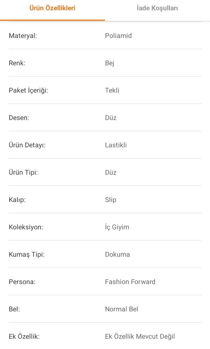Select the Fashion Forward persona value
Image resolution: width=210 pixels, height=349 pixels.
130,282
